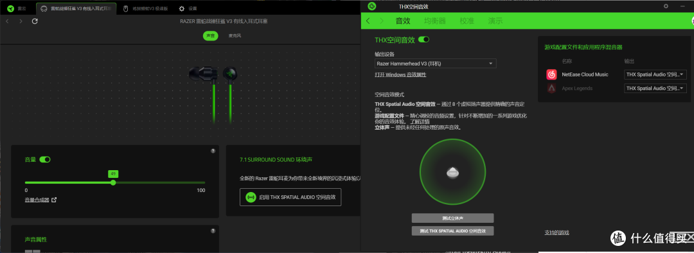
Task: Open the 雷云 home tab with Razer logo
Action: tap(17, 8)
